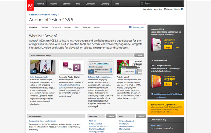
Task: Play the Enhanced eBook authoring video
Action: 91,72
